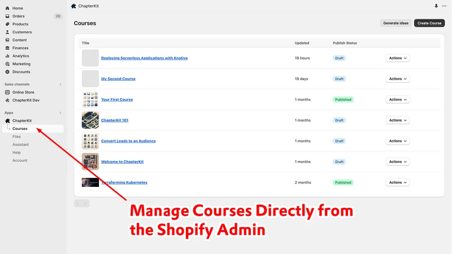Click thumbnail of Your First Course
The width and height of the screenshot is (452, 254).
[90, 100]
